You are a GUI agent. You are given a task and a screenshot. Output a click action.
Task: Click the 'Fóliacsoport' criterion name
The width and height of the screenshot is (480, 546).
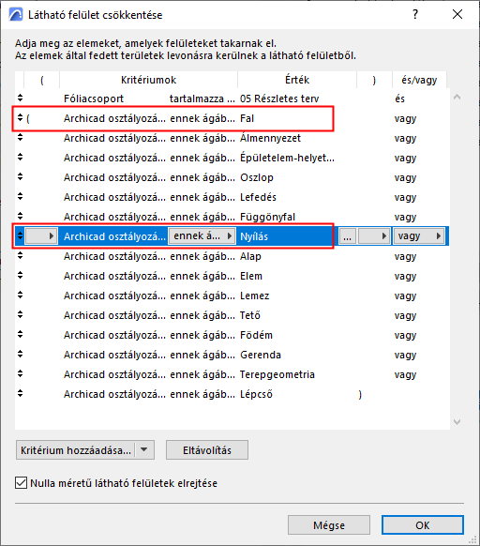pyautogui.click(x=94, y=99)
